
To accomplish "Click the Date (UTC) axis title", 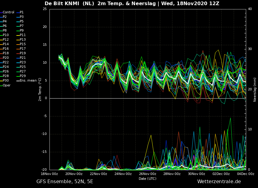I will [x=148, y=179].
